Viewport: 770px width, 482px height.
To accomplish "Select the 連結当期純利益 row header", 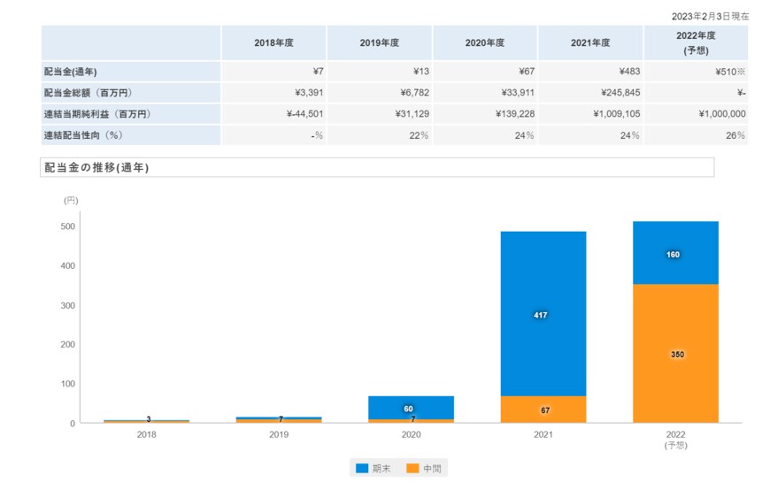I will tap(130, 114).
